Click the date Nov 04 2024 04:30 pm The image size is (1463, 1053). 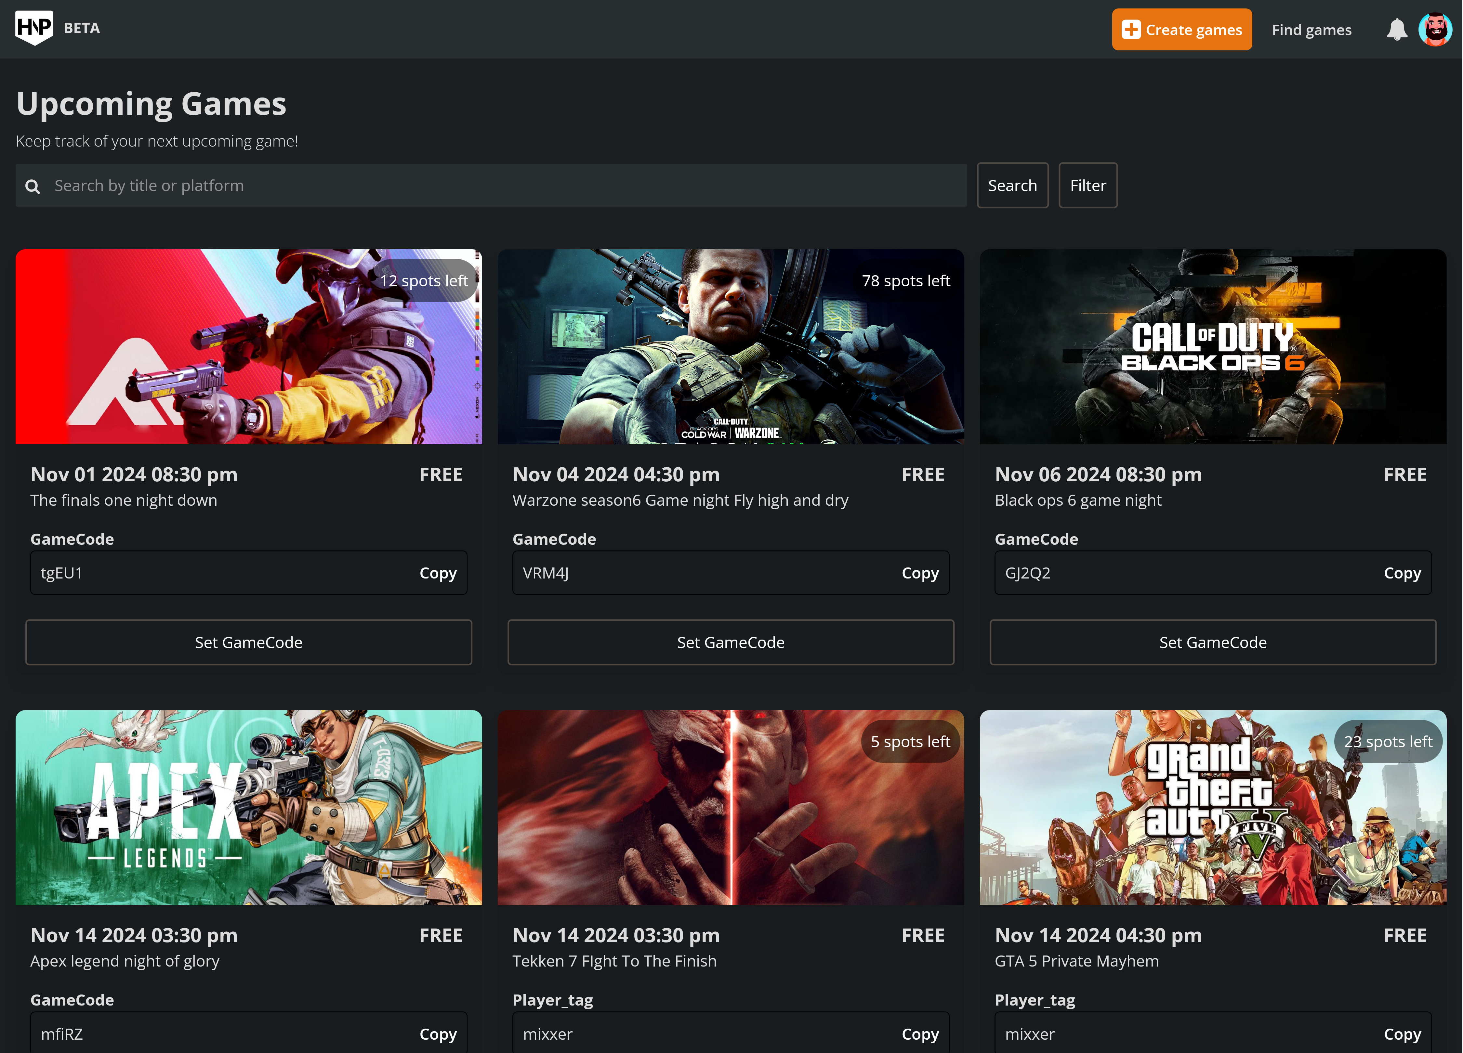tap(616, 474)
